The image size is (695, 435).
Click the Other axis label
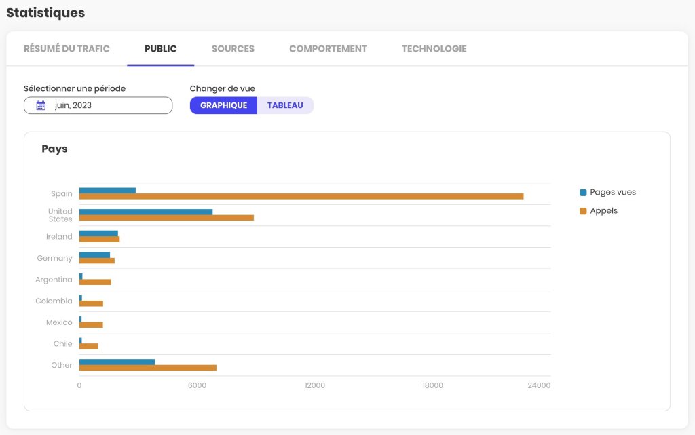(x=62, y=365)
